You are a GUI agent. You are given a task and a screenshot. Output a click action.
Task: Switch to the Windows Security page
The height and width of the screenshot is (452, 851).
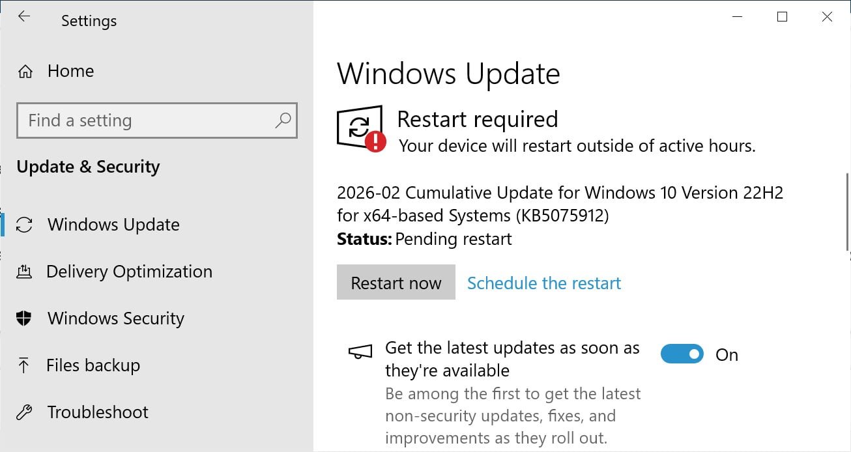(115, 318)
